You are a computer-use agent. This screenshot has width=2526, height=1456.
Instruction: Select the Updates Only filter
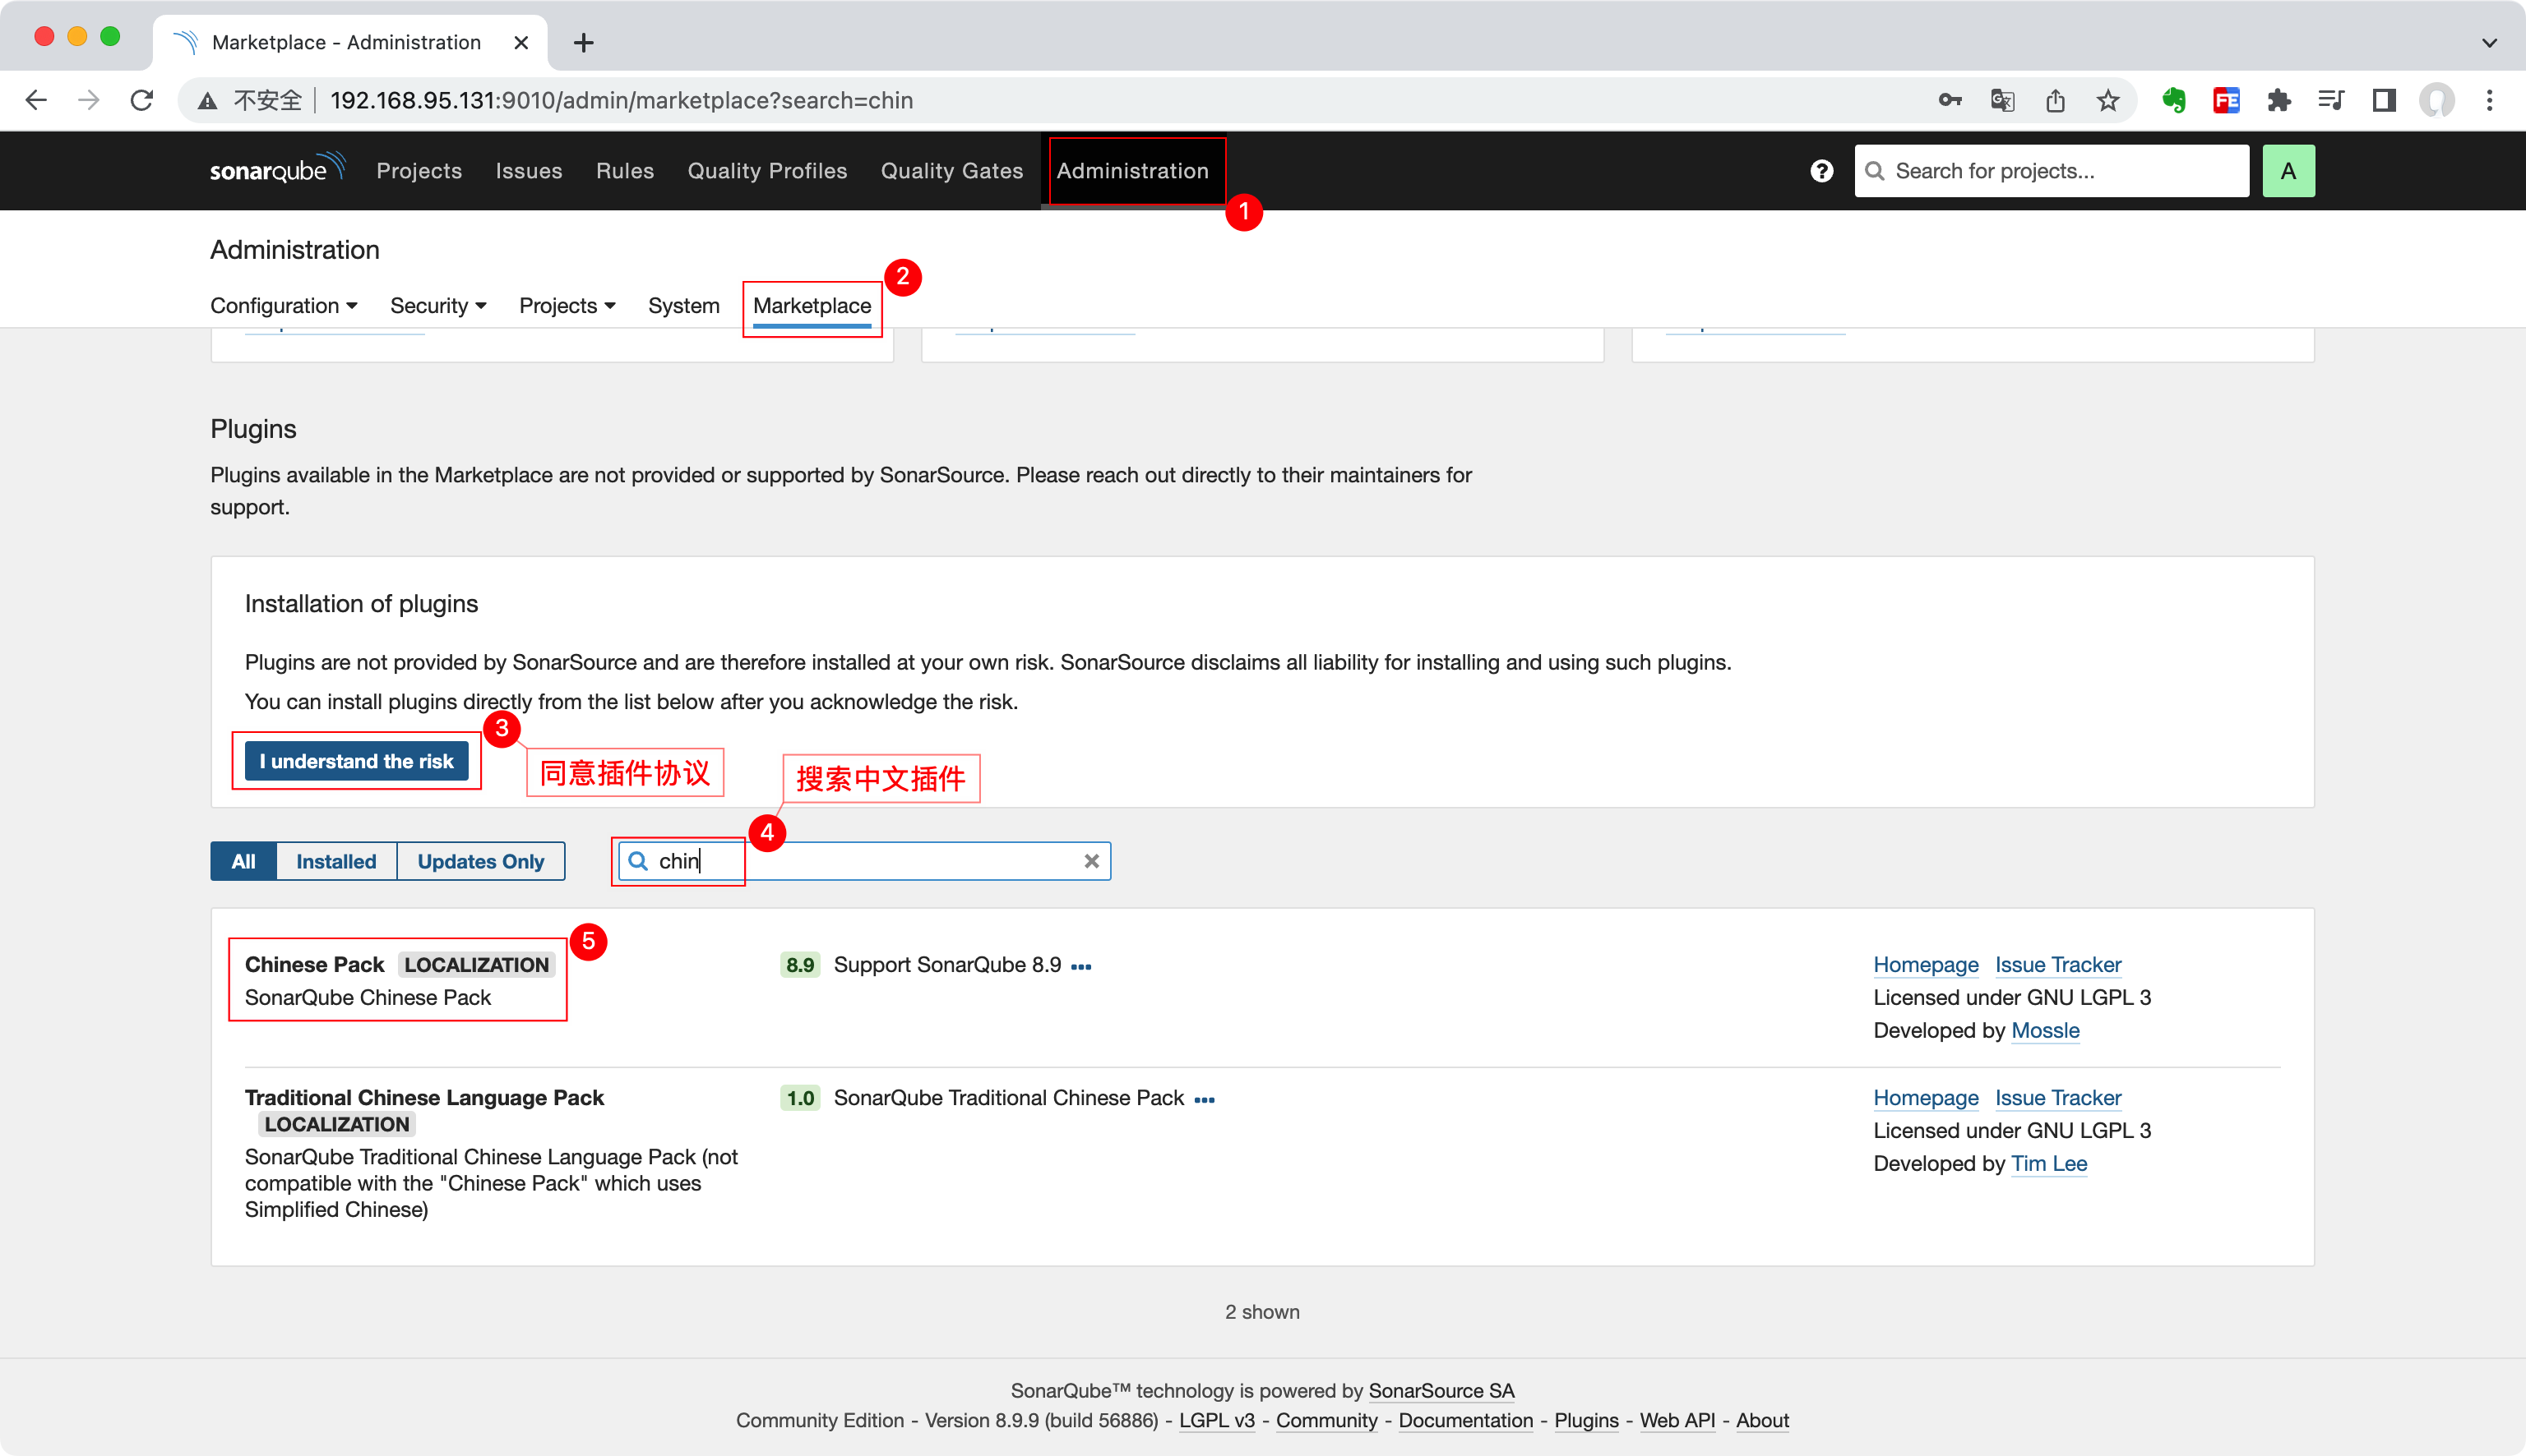(480, 861)
